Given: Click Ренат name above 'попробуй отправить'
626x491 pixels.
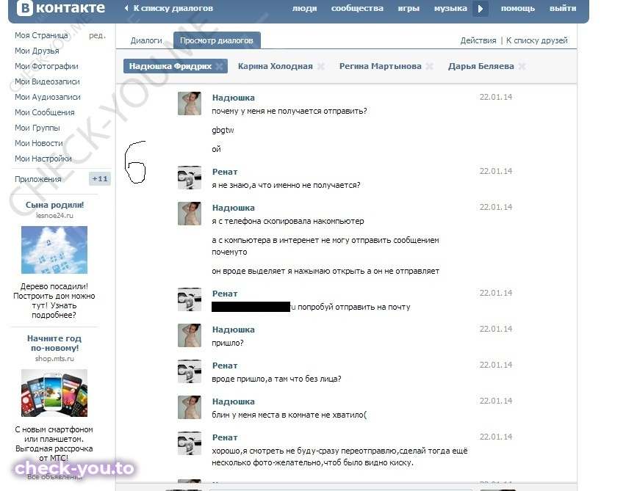Looking at the screenshot, I should click(225, 294).
